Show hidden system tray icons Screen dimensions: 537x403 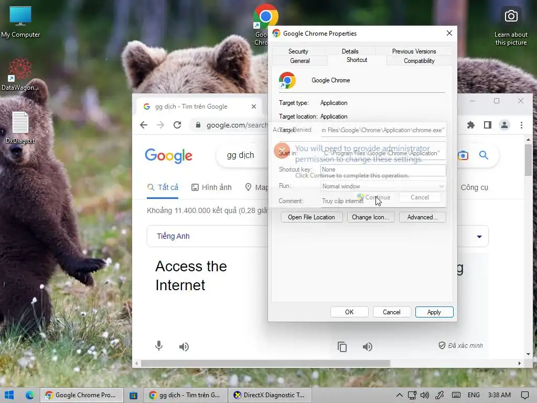(x=399, y=395)
